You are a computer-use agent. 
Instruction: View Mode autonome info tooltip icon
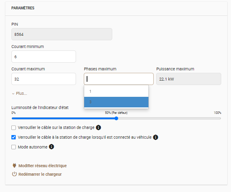tap(51, 147)
